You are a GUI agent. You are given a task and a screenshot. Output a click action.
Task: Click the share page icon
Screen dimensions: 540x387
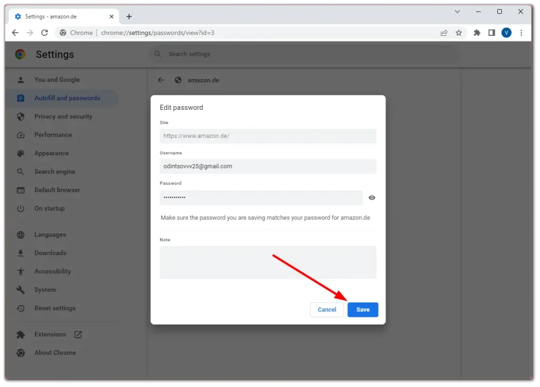click(444, 33)
